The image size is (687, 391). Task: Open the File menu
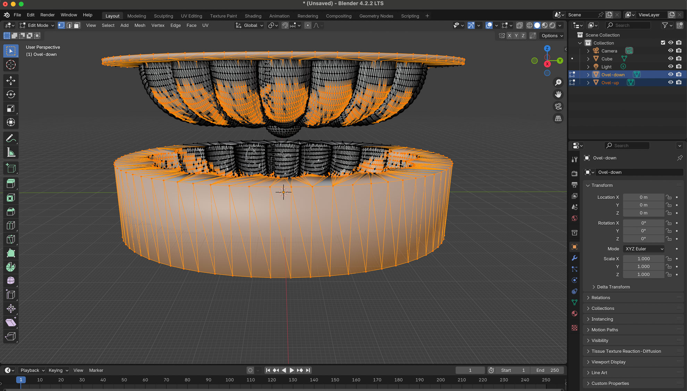click(x=17, y=15)
